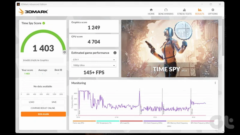Image resolution: width=240 pixels, height=135 pixels.
Task: Click the 01:40 time label on chart
Action: pos(116,117)
